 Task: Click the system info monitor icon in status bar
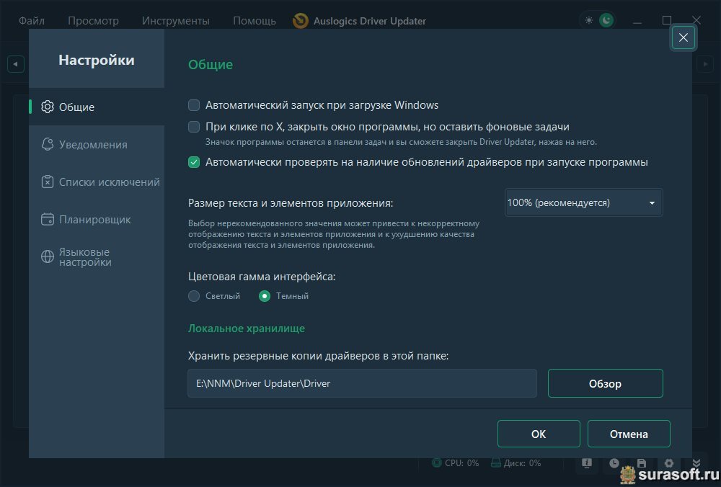point(587,463)
